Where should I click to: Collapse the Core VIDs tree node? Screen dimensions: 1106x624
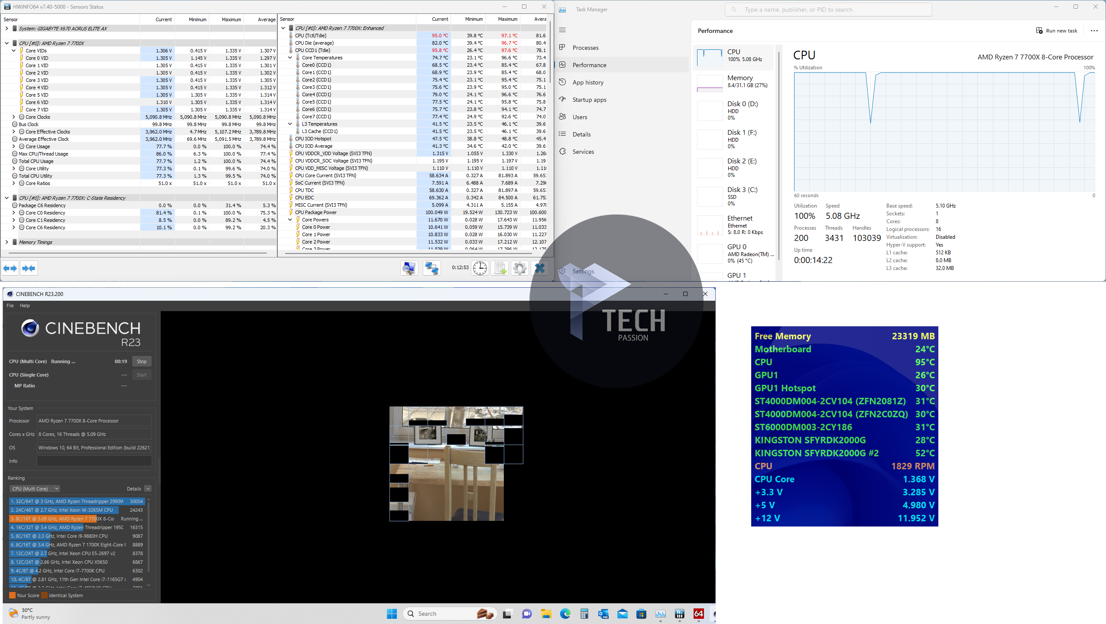13,51
